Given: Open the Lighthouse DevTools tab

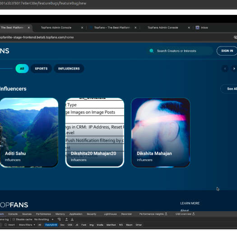Looking at the screenshot, I should 110,214.
